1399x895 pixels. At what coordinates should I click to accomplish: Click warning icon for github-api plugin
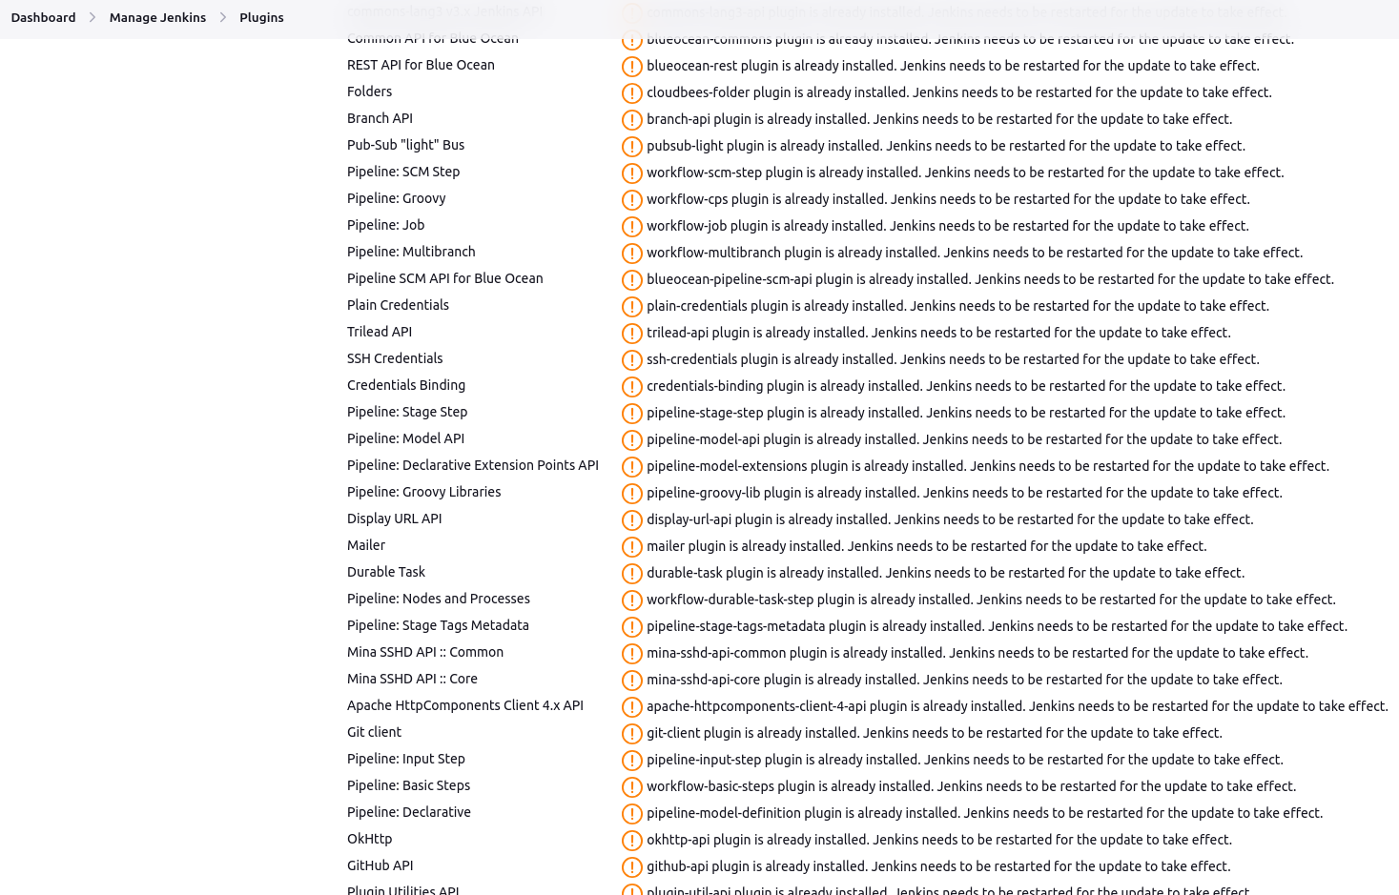tap(631, 867)
